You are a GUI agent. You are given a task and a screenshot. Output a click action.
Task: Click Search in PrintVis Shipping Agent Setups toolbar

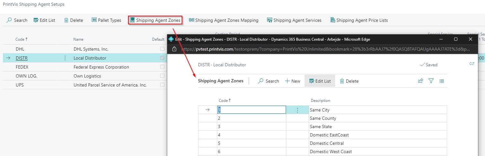click(x=17, y=20)
